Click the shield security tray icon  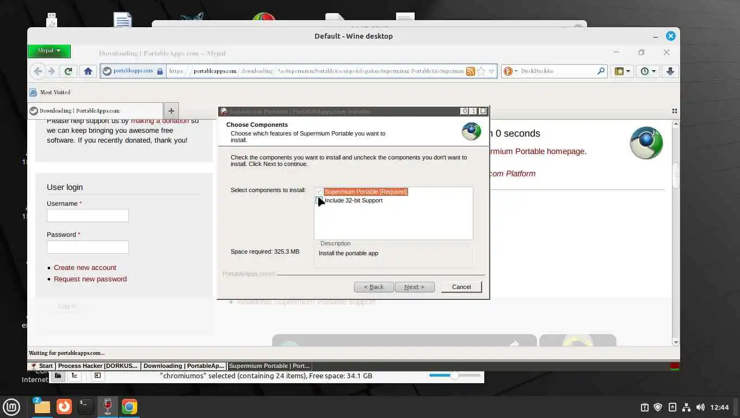click(658, 407)
